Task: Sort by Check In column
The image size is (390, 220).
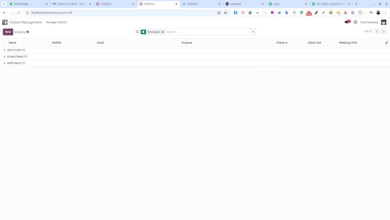Action: pyautogui.click(x=282, y=43)
